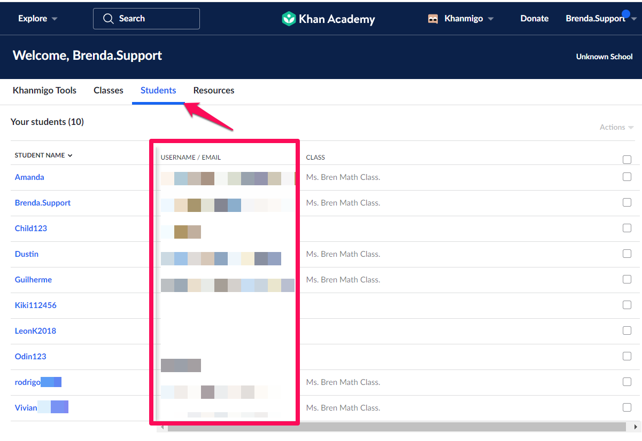Click the Khanmigo avatar icon

tap(433, 19)
